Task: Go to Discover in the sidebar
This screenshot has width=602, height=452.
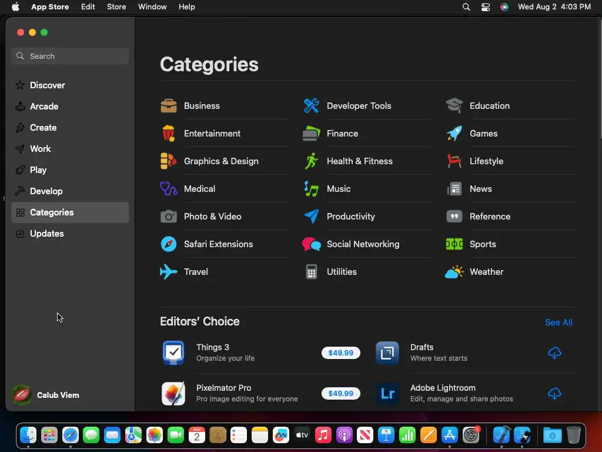Action: (x=70, y=85)
